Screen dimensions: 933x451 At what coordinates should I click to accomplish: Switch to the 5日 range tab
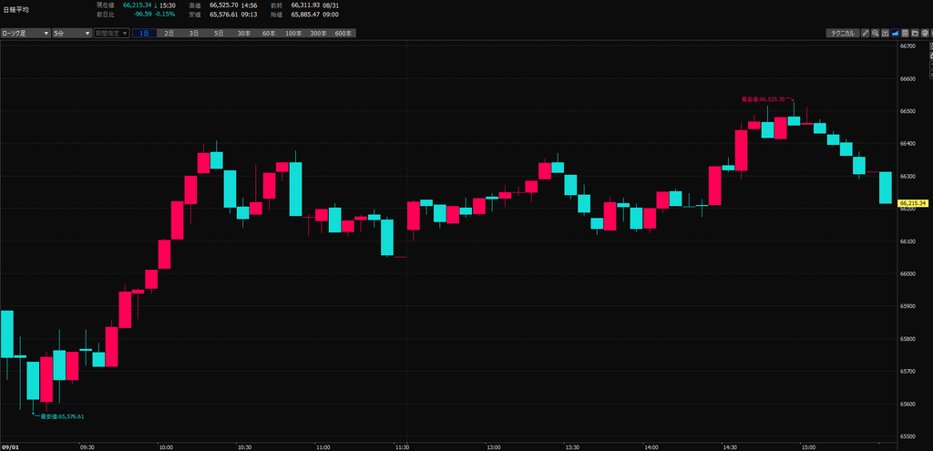click(x=220, y=34)
